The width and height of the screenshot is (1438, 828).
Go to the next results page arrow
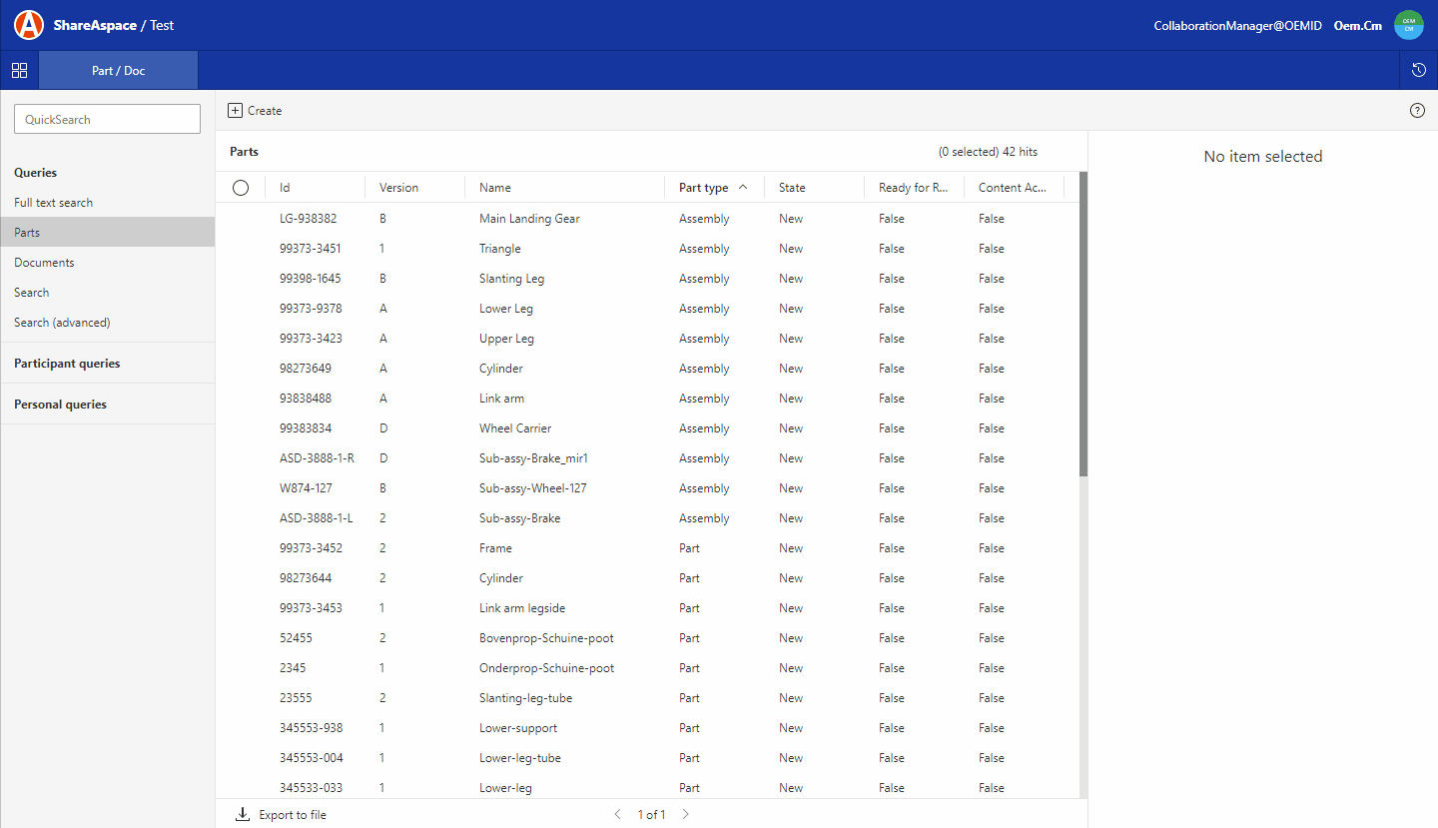click(x=685, y=814)
